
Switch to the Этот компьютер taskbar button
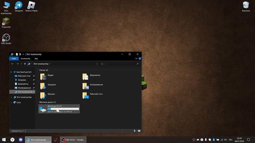pos(38,139)
